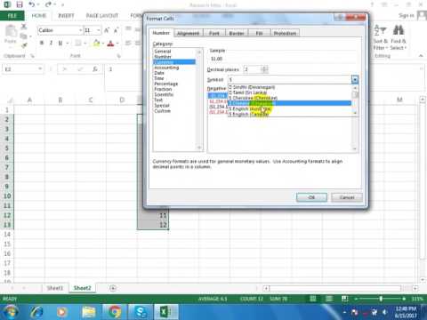Open the Name Box dropdown arrow
This screenshot has width=427, height=320.
(40, 69)
